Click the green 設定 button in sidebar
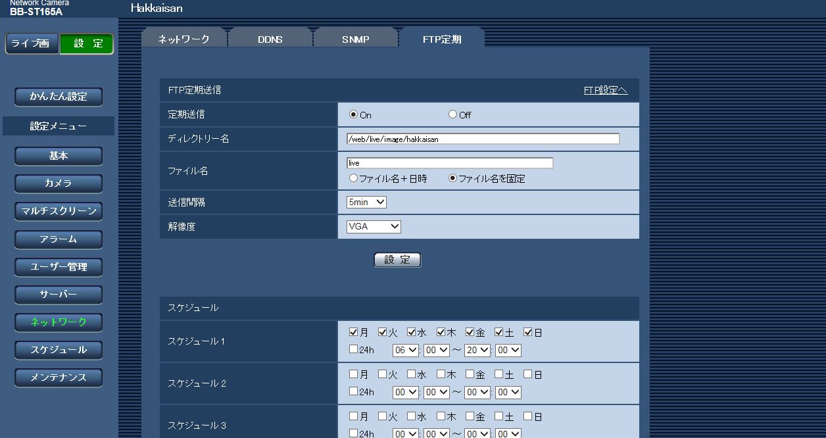This screenshot has width=826, height=438. pos(87,43)
